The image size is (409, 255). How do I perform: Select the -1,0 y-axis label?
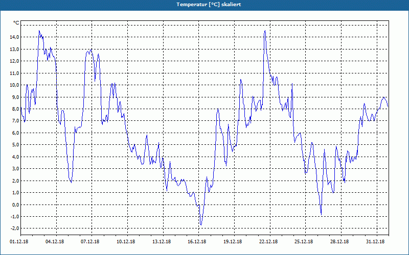pos(15,216)
